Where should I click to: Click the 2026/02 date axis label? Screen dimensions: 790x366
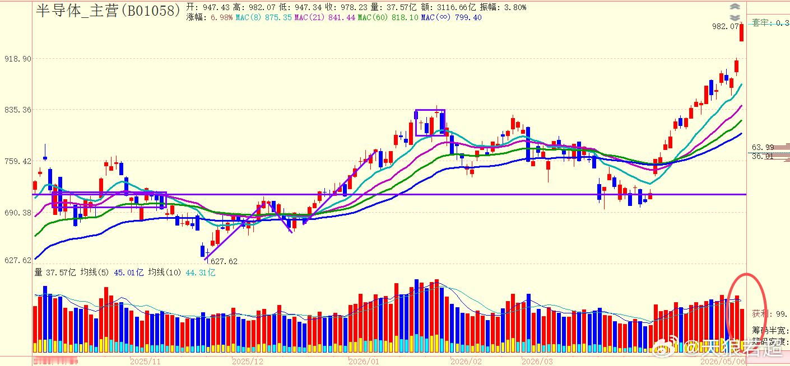466,362
